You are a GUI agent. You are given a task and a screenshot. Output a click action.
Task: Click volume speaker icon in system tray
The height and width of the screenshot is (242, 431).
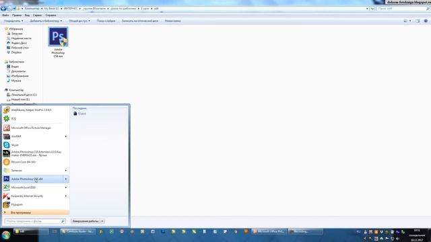(397, 239)
